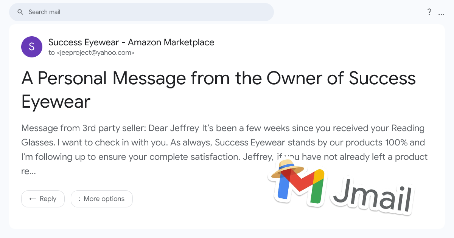This screenshot has width=454, height=238.
Task: Click the sender name Success Eyewear - Amazon Marketplace
Action: 131,42
